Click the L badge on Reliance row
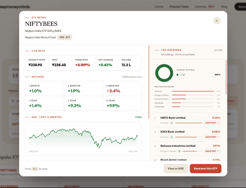Viewport: 246px width, 188px height. pyautogui.click(x=179, y=151)
